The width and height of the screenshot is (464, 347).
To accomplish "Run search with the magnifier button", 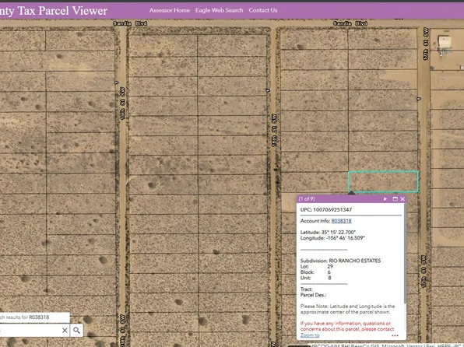I will pos(76,330).
